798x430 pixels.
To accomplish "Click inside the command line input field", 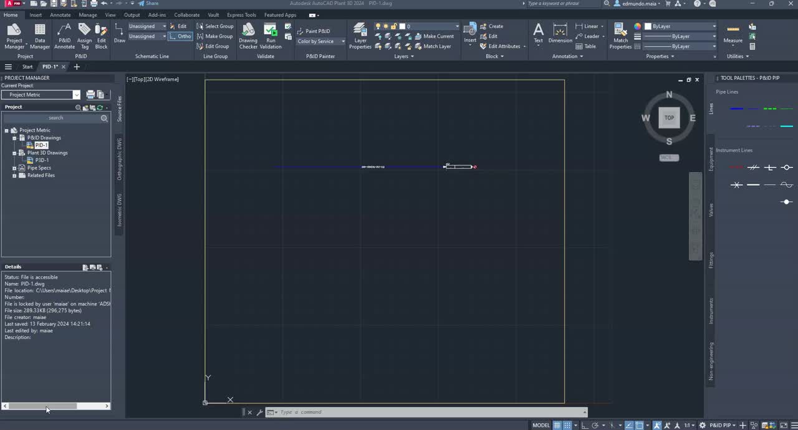I will coord(374,412).
